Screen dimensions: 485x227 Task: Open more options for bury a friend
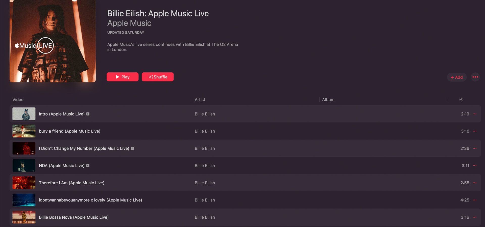pyautogui.click(x=475, y=131)
